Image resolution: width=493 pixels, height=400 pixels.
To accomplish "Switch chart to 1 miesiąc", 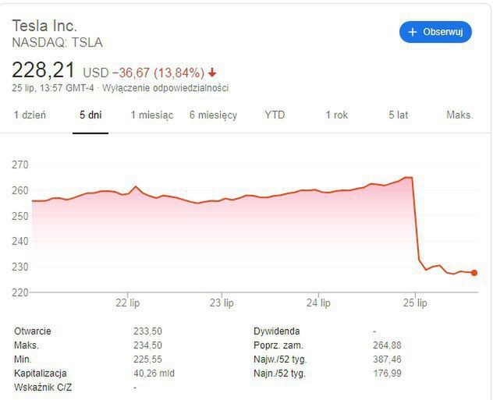I will pos(151,115).
